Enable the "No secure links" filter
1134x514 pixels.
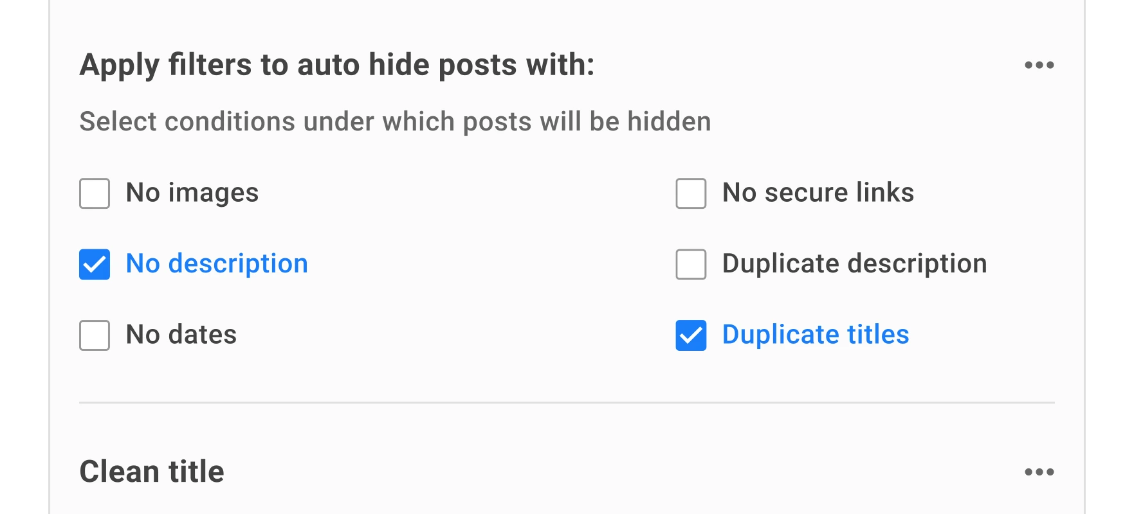click(690, 193)
